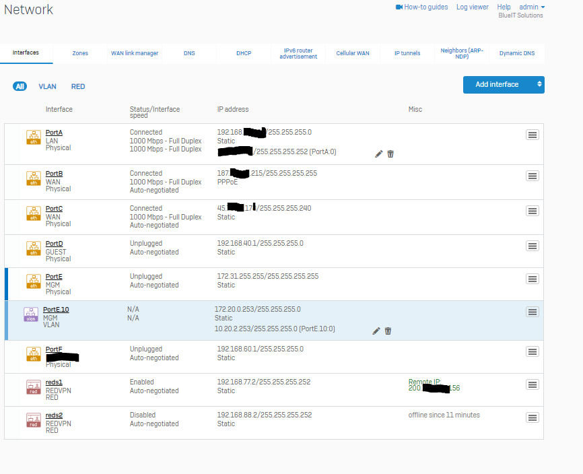Screen dimensions: 583x474
Task: Click the PortD interface name link
Action: click(54, 243)
